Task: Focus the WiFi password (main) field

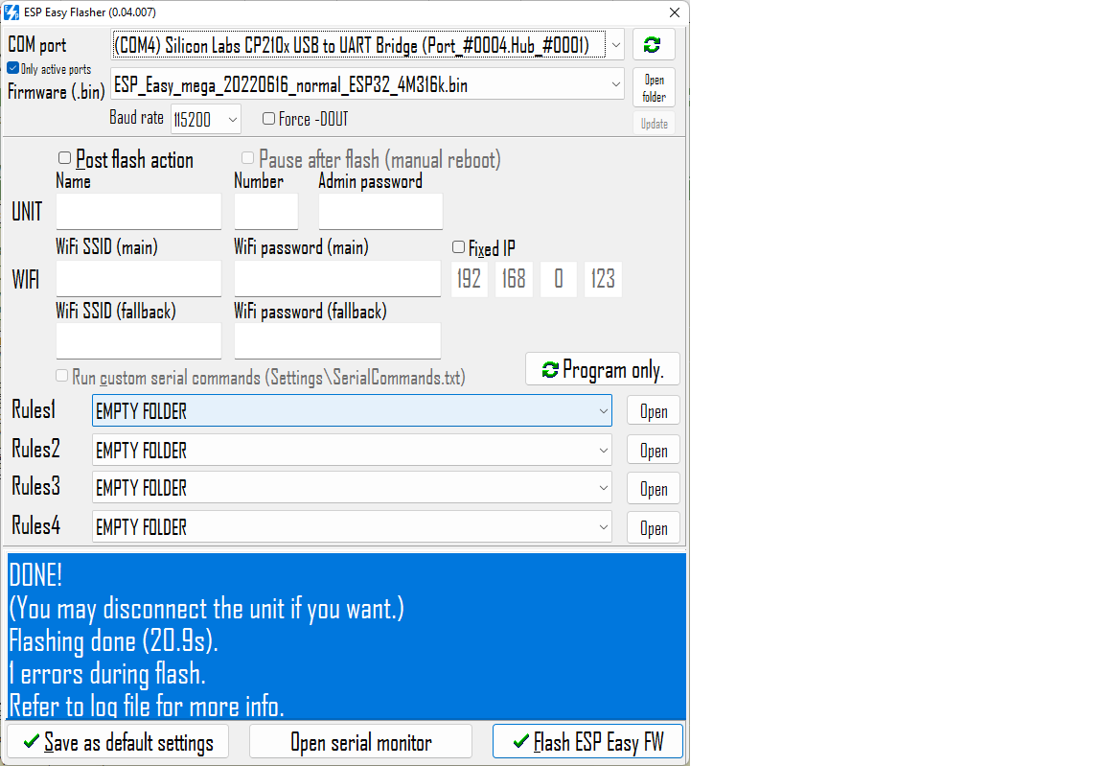Action: pyautogui.click(x=337, y=279)
